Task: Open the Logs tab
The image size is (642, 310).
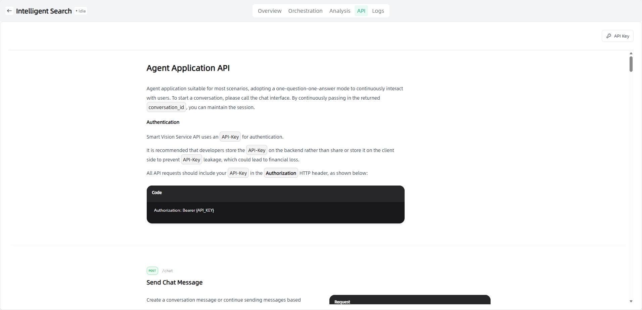Action: (378, 11)
